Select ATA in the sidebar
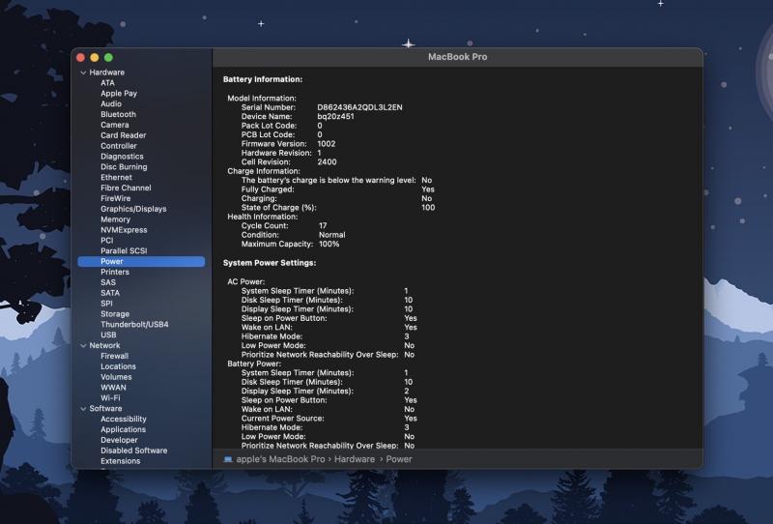773x524 pixels. [x=107, y=83]
